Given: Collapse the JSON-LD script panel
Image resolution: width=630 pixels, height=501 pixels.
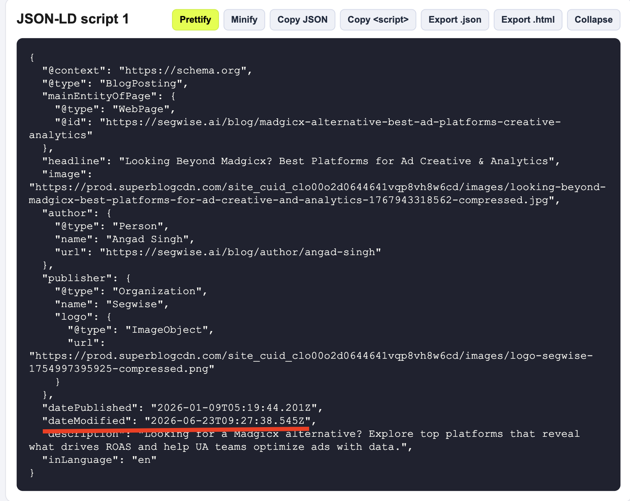Looking at the screenshot, I should pos(594,20).
